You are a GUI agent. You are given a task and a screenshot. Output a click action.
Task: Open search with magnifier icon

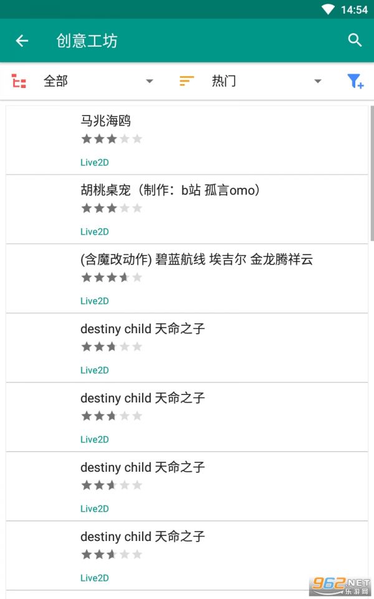pos(355,40)
